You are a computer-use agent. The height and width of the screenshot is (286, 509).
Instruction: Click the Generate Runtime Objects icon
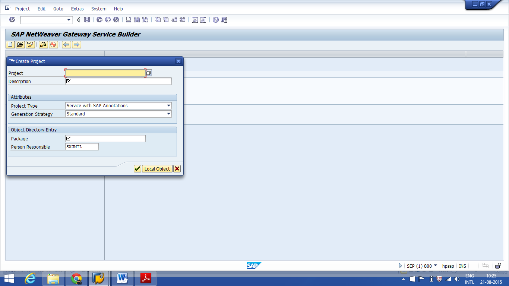pos(53,45)
